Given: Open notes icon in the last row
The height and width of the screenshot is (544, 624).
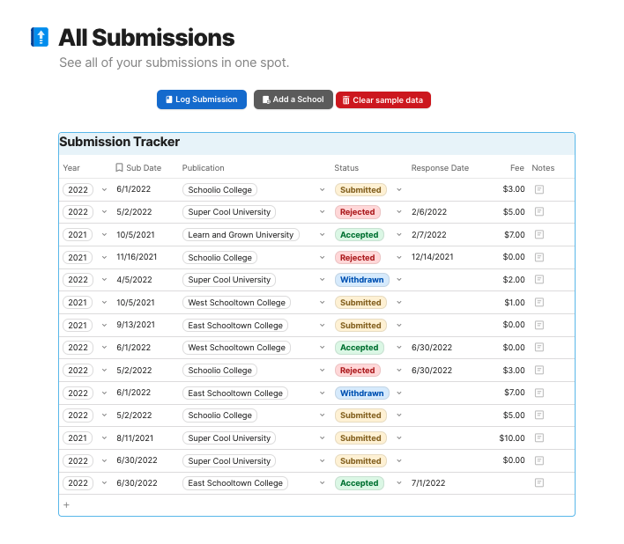Looking at the screenshot, I should click(x=539, y=482).
